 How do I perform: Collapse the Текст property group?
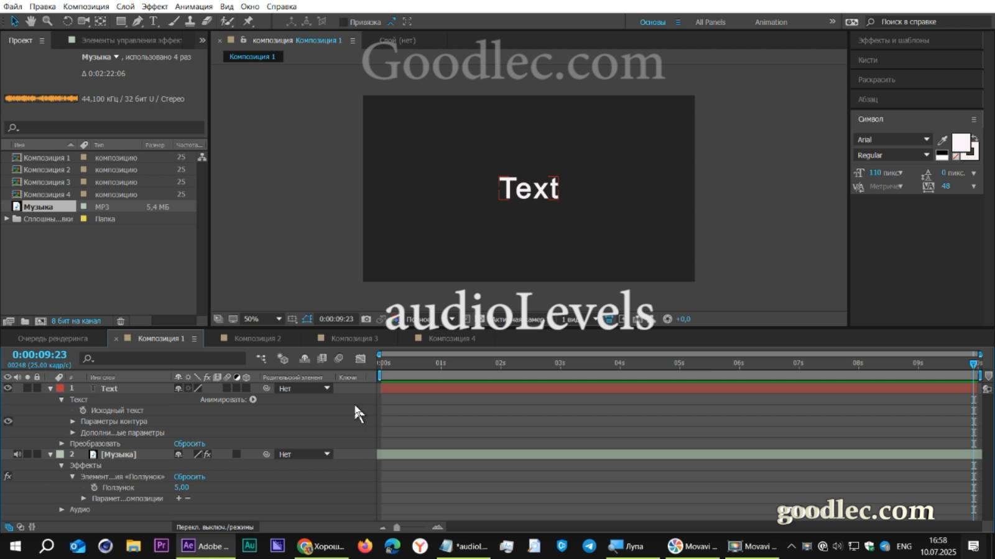click(62, 399)
